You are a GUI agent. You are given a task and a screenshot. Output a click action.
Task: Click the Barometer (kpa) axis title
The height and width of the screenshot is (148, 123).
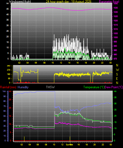coord(109,1)
